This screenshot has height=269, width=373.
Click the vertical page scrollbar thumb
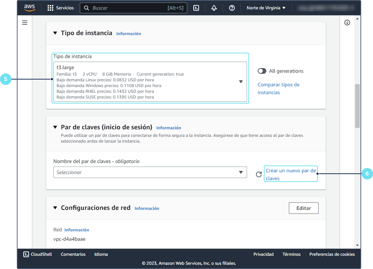357,106
